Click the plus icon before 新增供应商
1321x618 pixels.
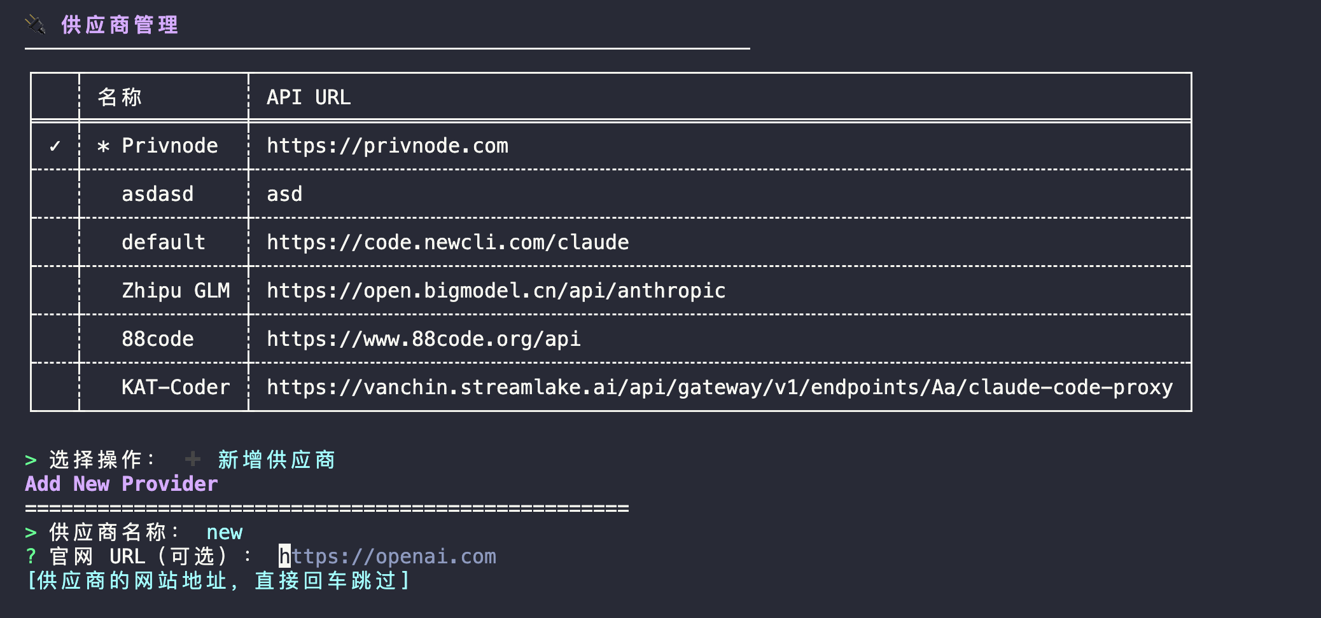point(193,459)
